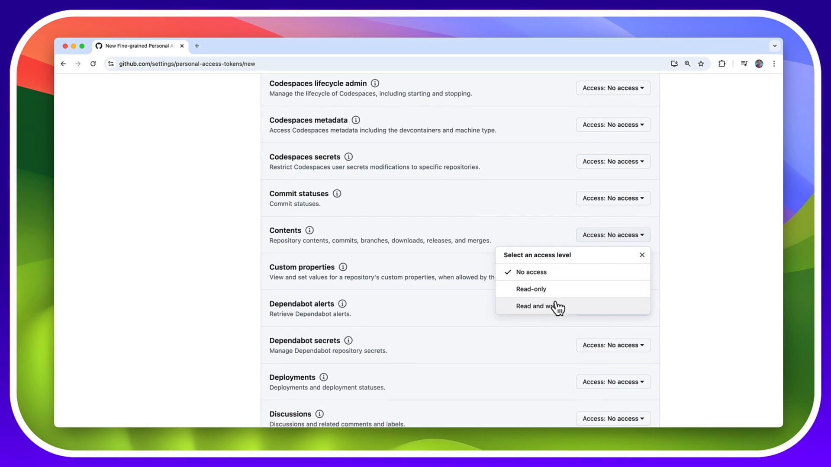Switch to the New Fine-grained Personal tab
831x467 pixels.
click(x=140, y=46)
